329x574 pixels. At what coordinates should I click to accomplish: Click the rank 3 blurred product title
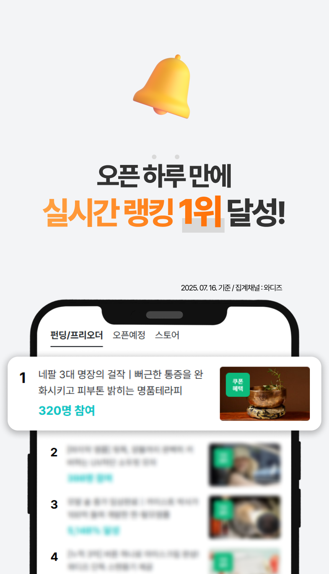pyautogui.click(x=132, y=508)
